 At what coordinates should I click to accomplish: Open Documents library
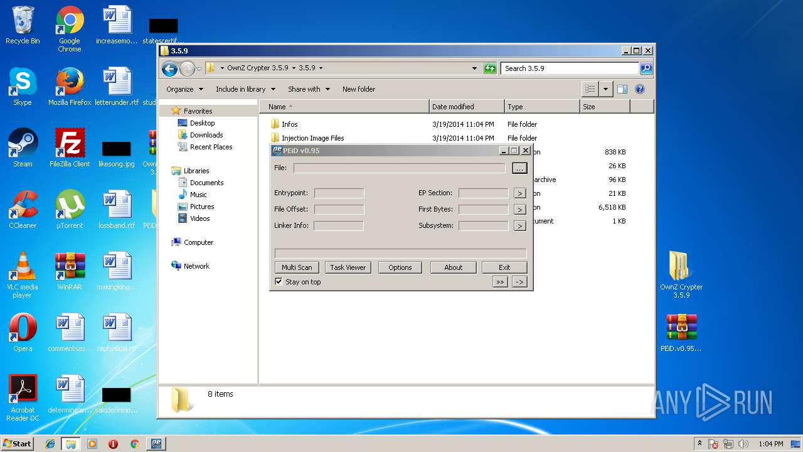point(200,183)
